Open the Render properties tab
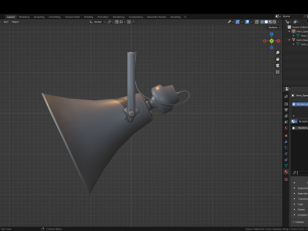This screenshot has height=231, width=308. point(286,104)
